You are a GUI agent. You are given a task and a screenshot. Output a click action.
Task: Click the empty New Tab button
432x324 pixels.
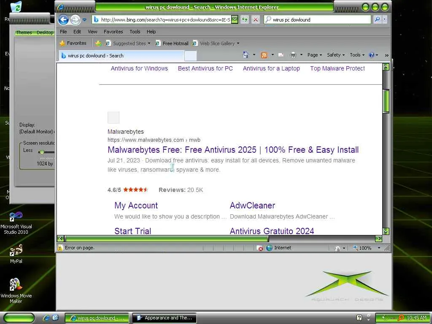(190, 56)
